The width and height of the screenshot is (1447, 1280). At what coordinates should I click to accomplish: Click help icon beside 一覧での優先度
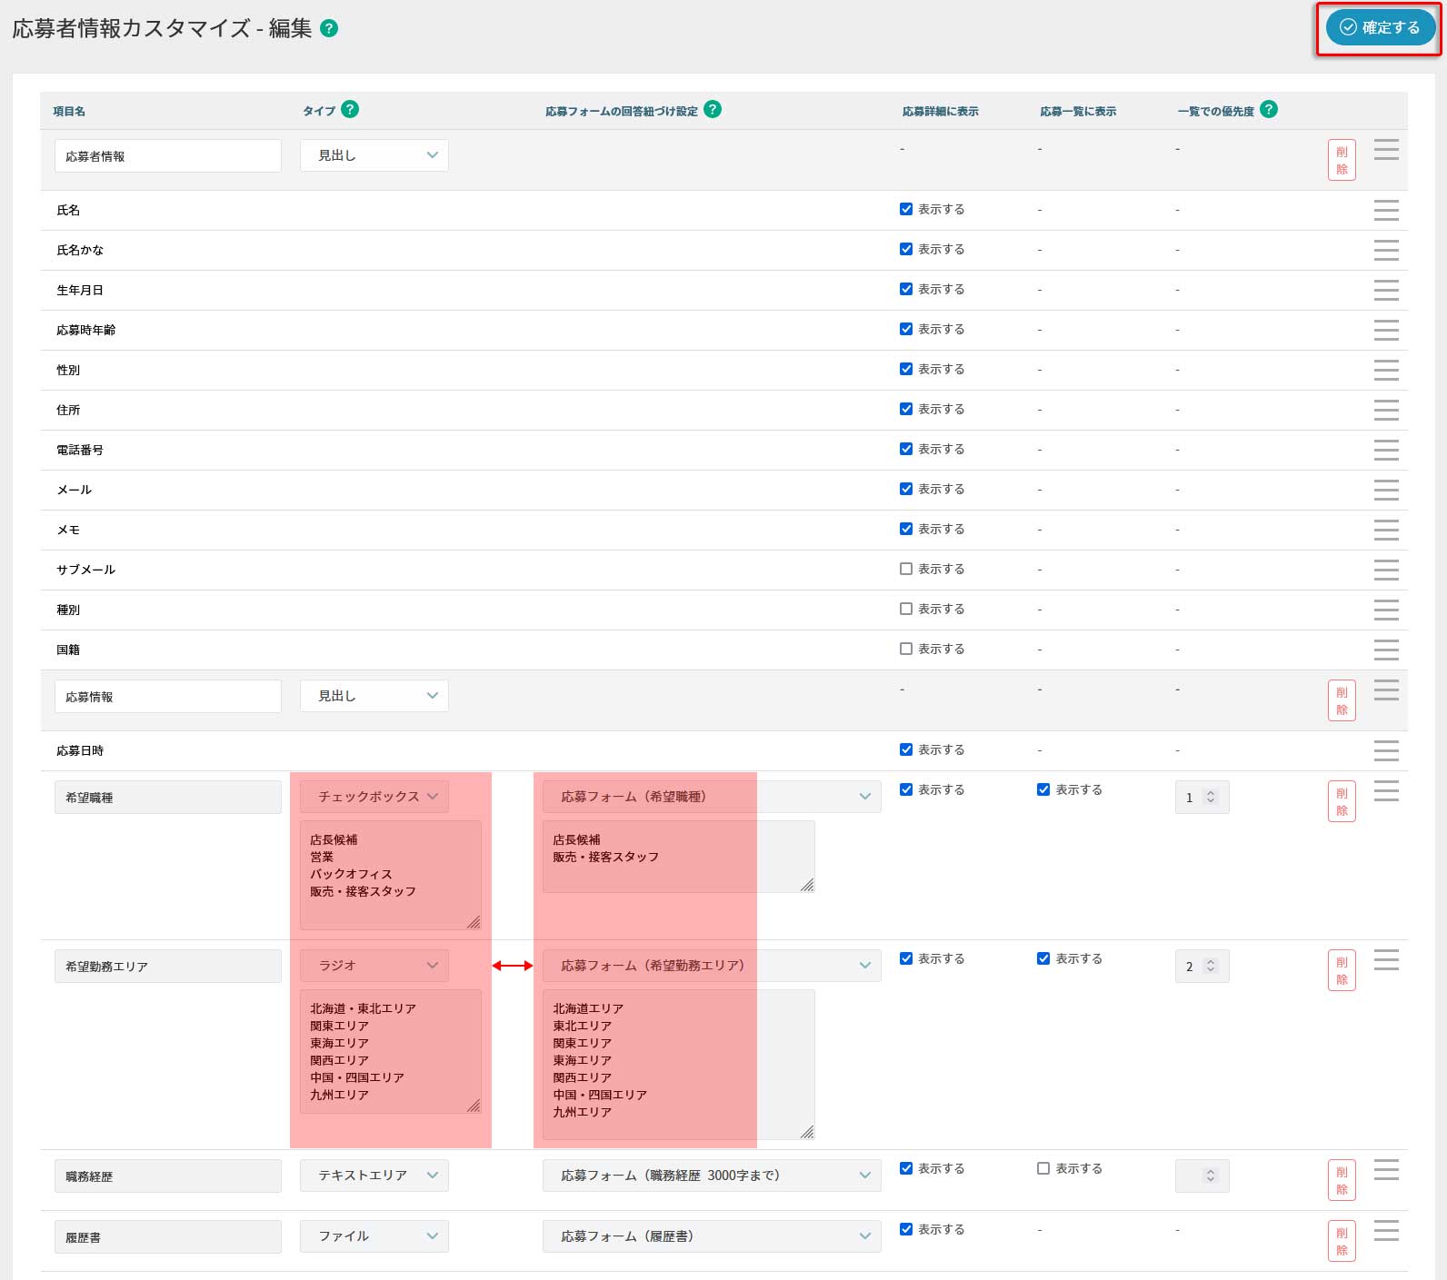point(1269,109)
